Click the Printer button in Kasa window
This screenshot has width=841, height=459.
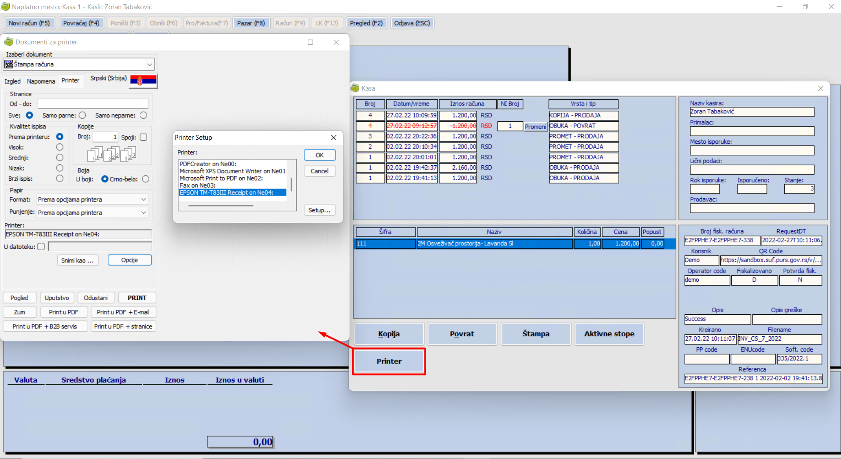click(x=389, y=361)
